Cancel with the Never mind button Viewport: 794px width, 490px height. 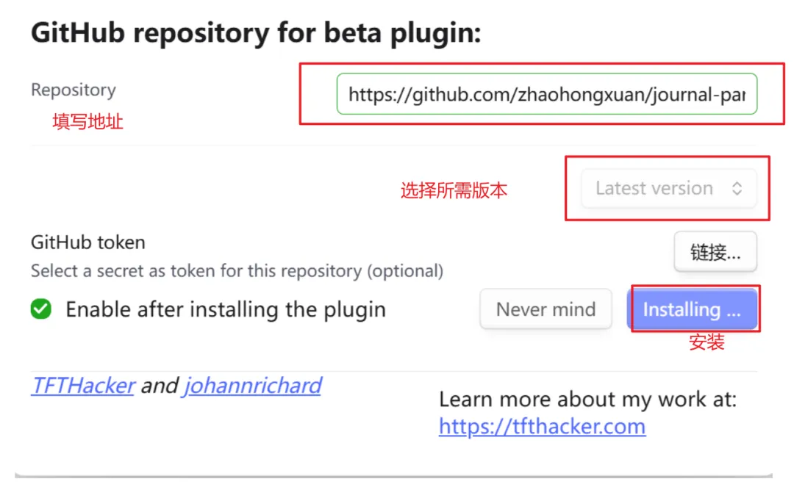pos(546,309)
